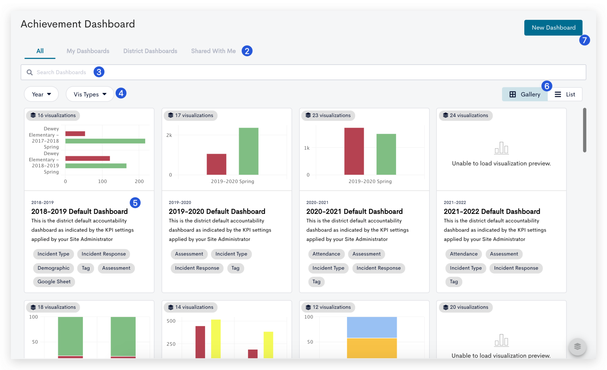Click the layers icon on 18 visualizations badge
Image resolution: width=607 pixels, height=370 pixels.
[x=33, y=307]
